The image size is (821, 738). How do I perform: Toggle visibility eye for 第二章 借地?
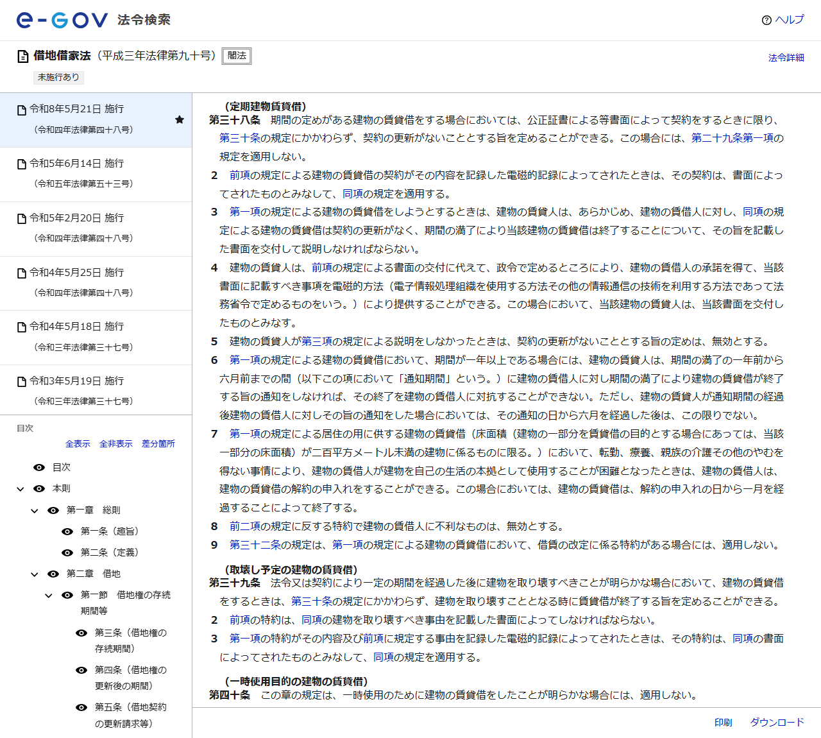53,574
